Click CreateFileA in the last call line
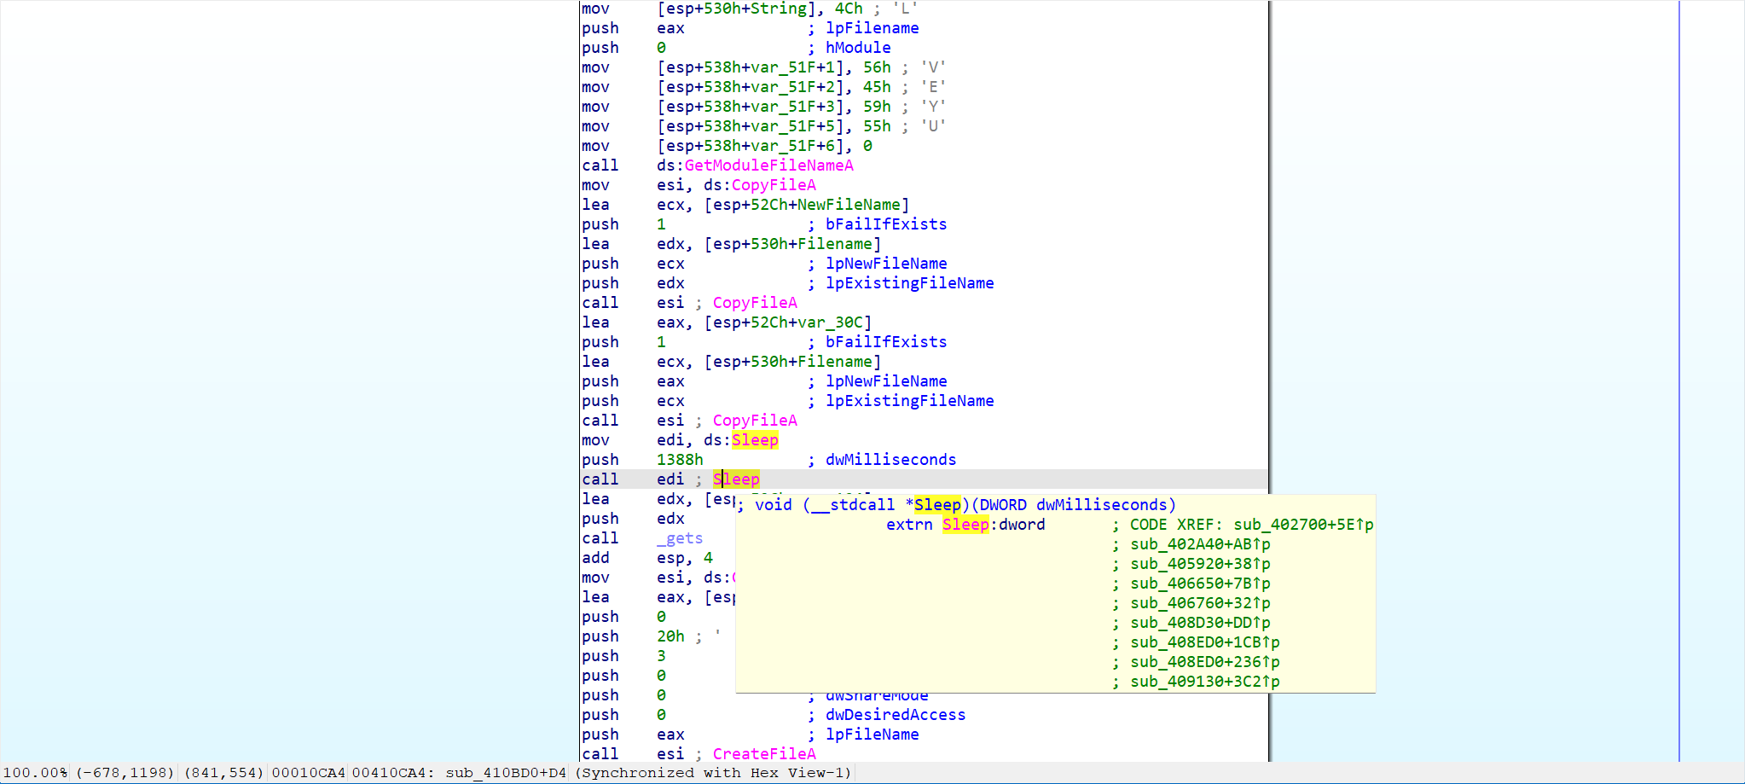This screenshot has width=1745, height=784. [x=764, y=754]
